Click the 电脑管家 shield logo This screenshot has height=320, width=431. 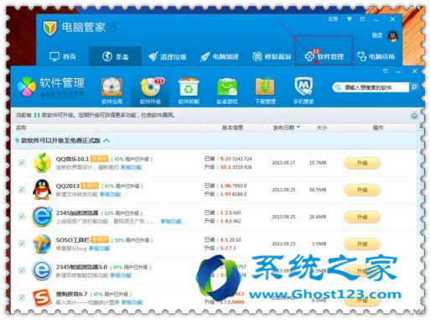tap(50, 28)
